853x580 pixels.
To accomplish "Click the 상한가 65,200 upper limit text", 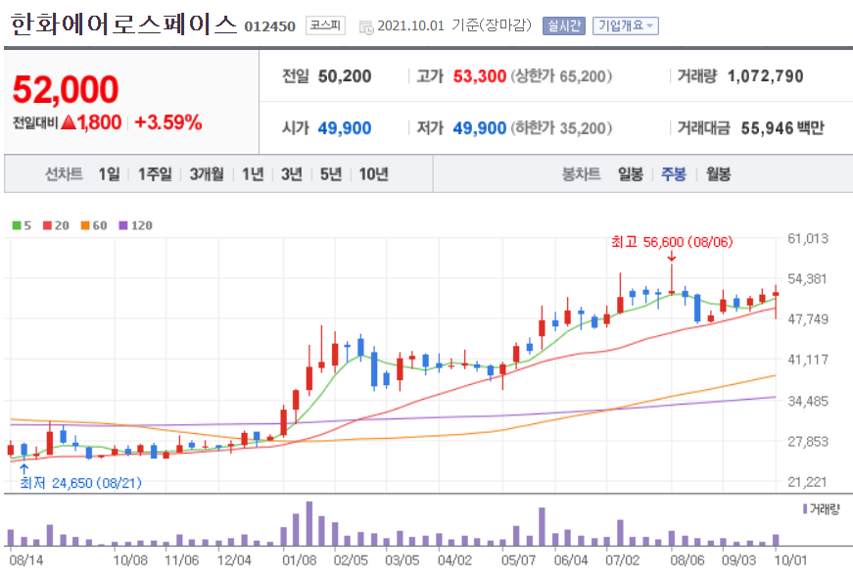I will click(x=561, y=76).
